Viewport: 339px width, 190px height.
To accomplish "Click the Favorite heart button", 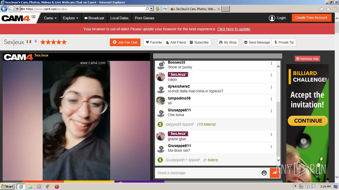I will point(154,42).
